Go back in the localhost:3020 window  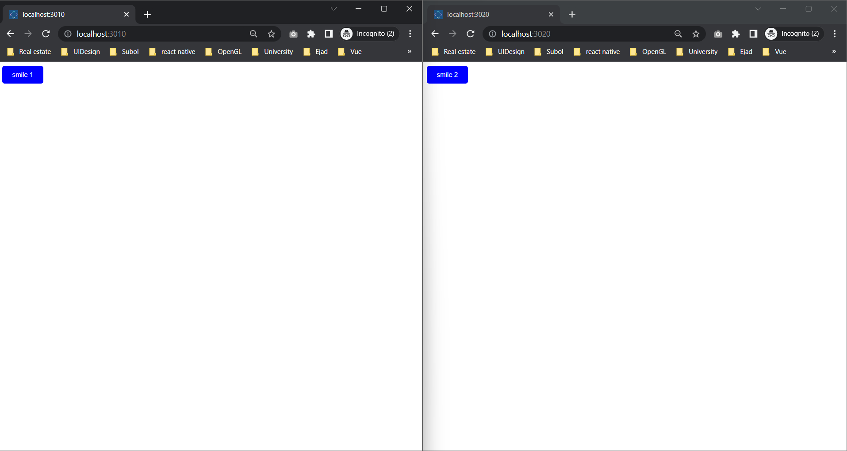435,34
